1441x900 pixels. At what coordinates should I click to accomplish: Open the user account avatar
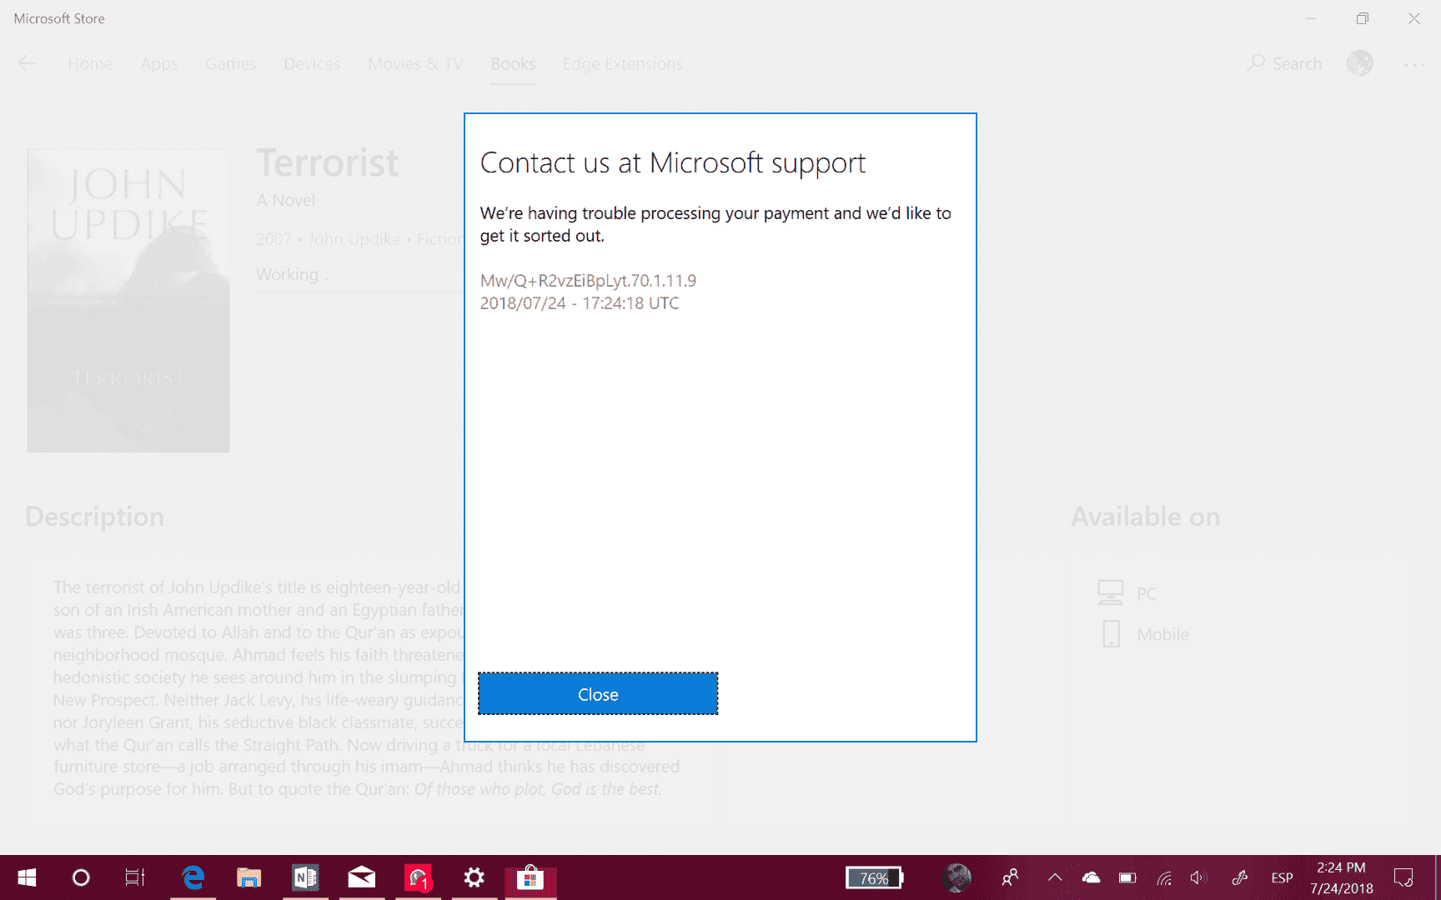point(1359,63)
